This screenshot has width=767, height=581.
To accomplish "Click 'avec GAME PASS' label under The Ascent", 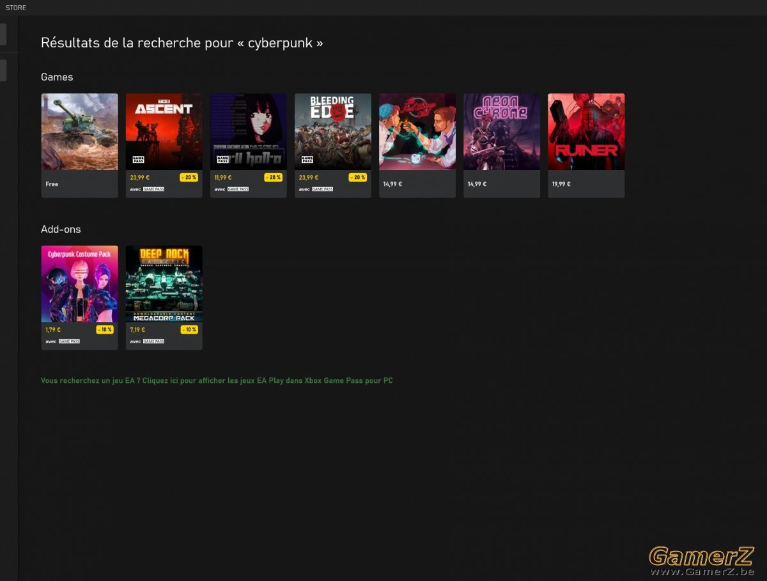I will [147, 189].
